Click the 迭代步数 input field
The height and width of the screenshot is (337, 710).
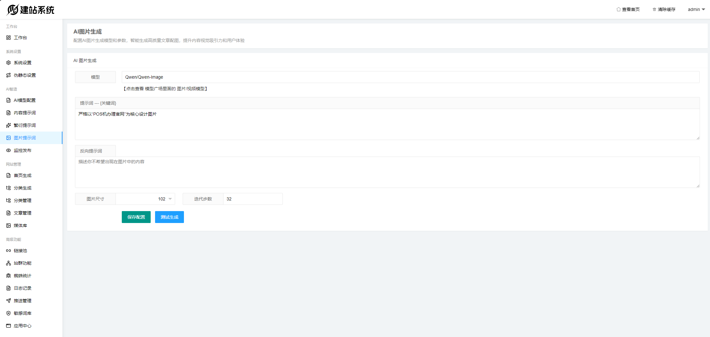(x=253, y=199)
